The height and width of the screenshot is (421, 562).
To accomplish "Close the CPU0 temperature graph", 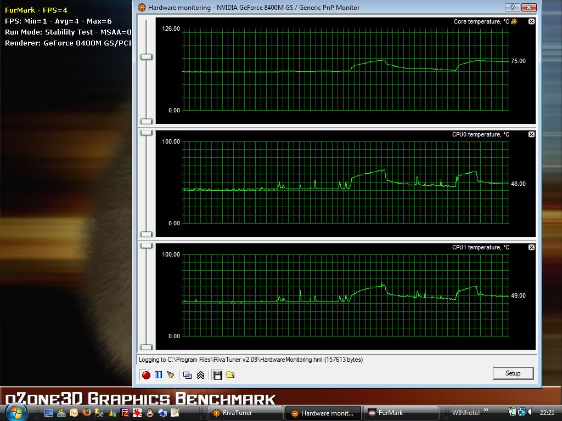I will pos(531,134).
